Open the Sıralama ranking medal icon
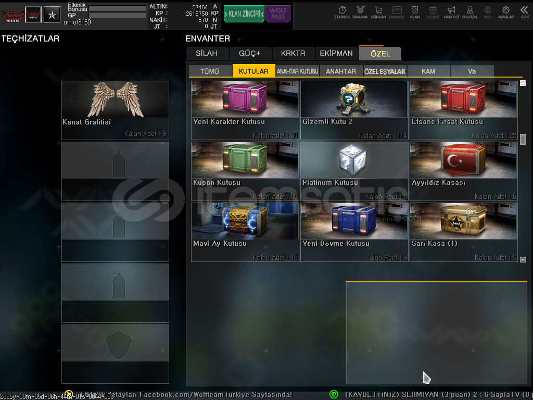Screen dimensions: 533x400 (x=360, y=12)
